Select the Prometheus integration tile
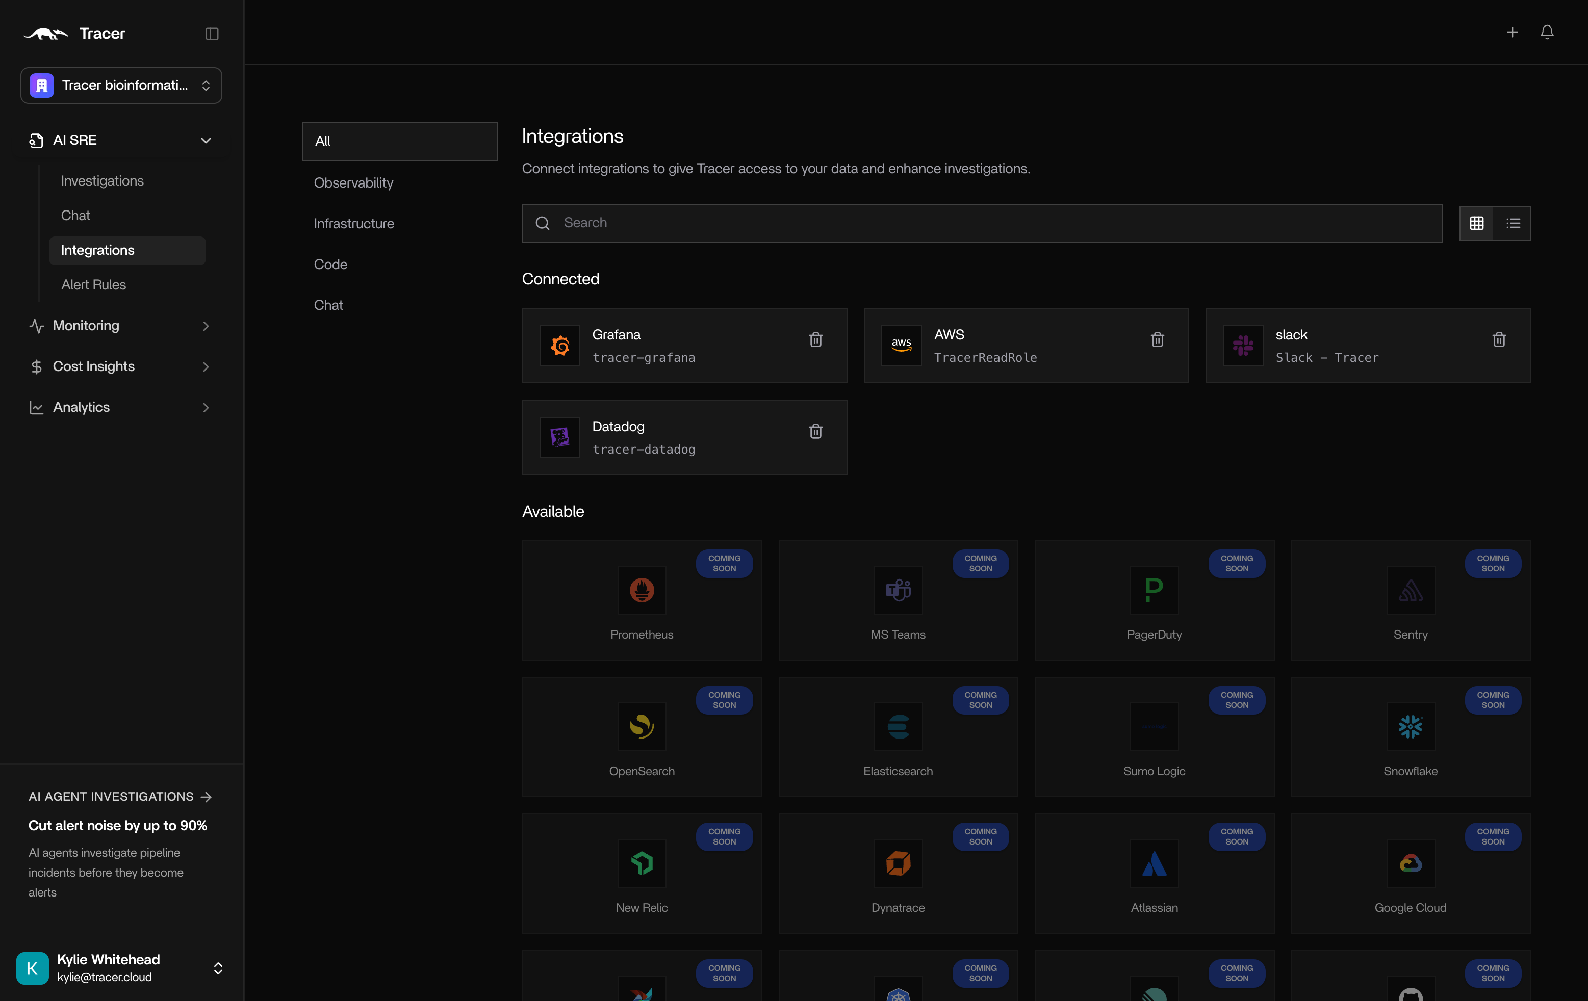Screen dimensions: 1588x1001 tap(642, 600)
